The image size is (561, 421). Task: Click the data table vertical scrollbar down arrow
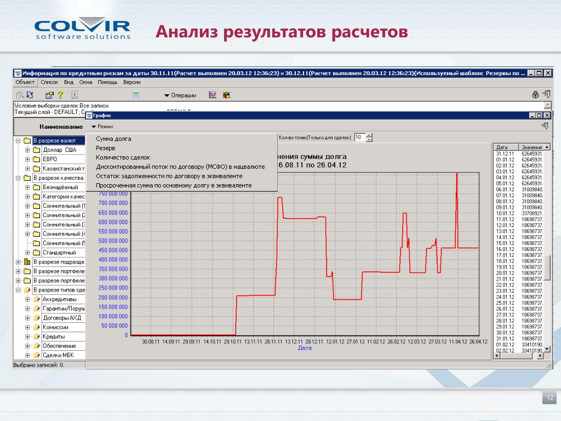[x=547, y=349]
